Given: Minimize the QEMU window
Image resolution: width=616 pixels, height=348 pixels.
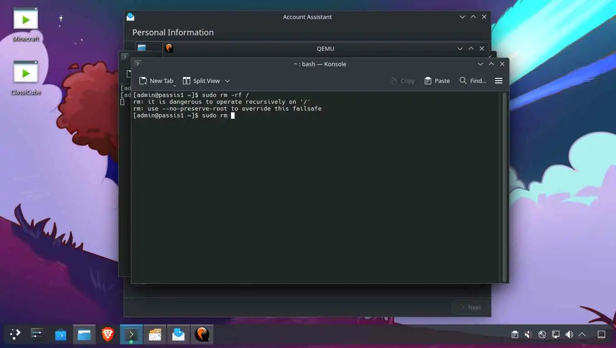Looking at the screenshot, I should coord(460,48).
